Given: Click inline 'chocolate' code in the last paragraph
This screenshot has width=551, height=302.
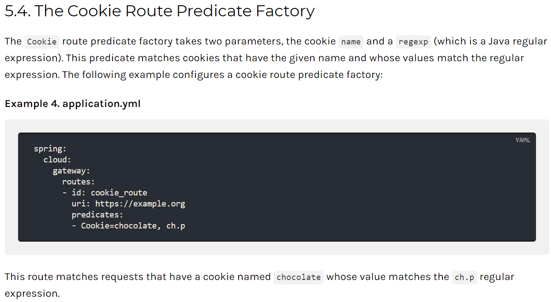Looking at the screenshot, I should (x=299, y=277).
